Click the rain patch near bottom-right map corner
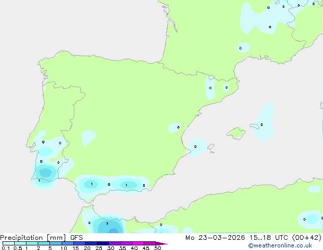 click(310, 219)
